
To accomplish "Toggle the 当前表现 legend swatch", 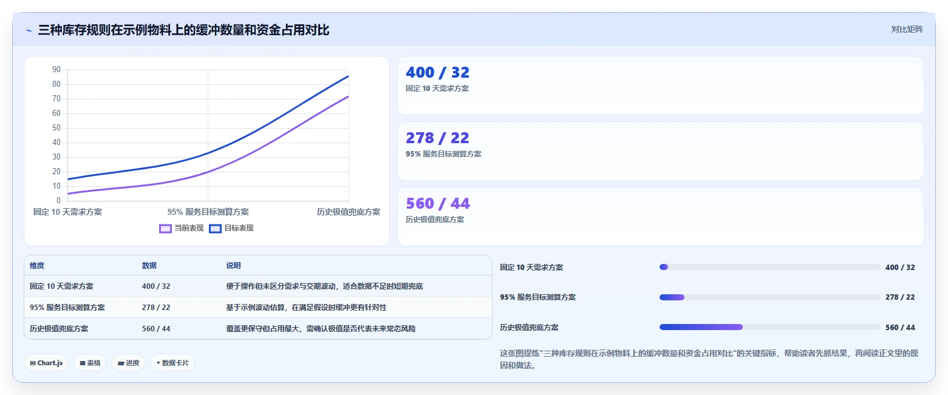I will tap(165, 229).
